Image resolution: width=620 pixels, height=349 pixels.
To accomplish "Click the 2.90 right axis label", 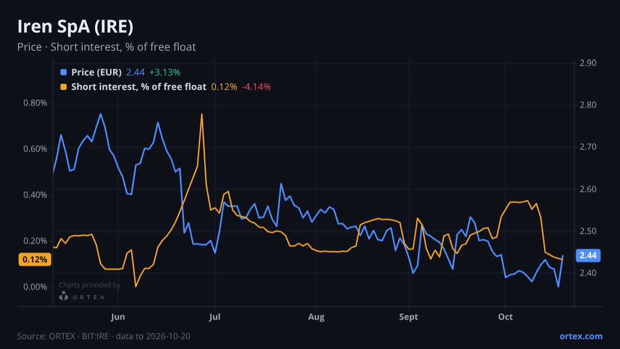I will point(588,63).
